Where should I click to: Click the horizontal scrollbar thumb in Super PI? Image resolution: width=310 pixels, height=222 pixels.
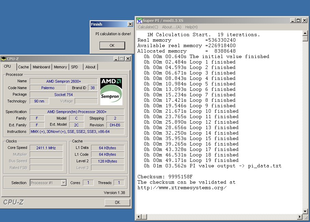tap(144, 217)
